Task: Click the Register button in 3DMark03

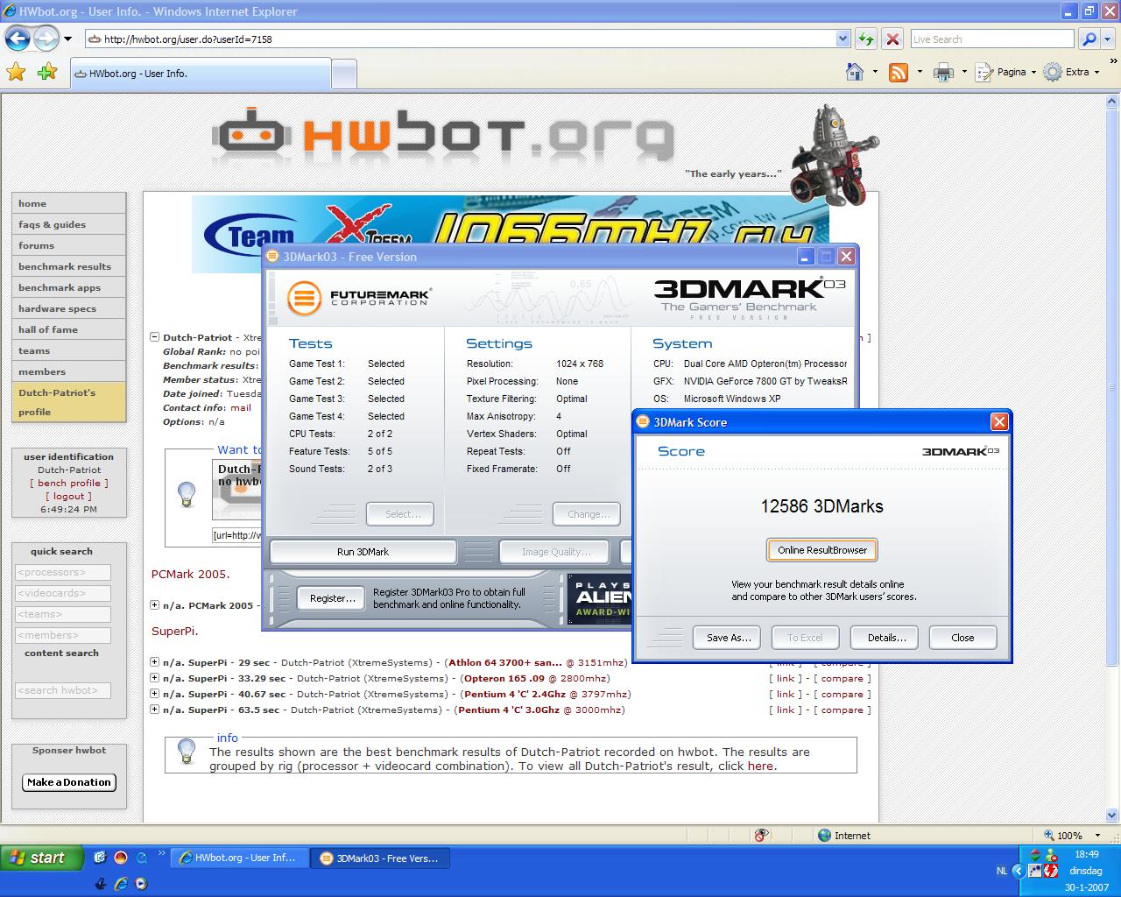Action: (x=332, y=598)
